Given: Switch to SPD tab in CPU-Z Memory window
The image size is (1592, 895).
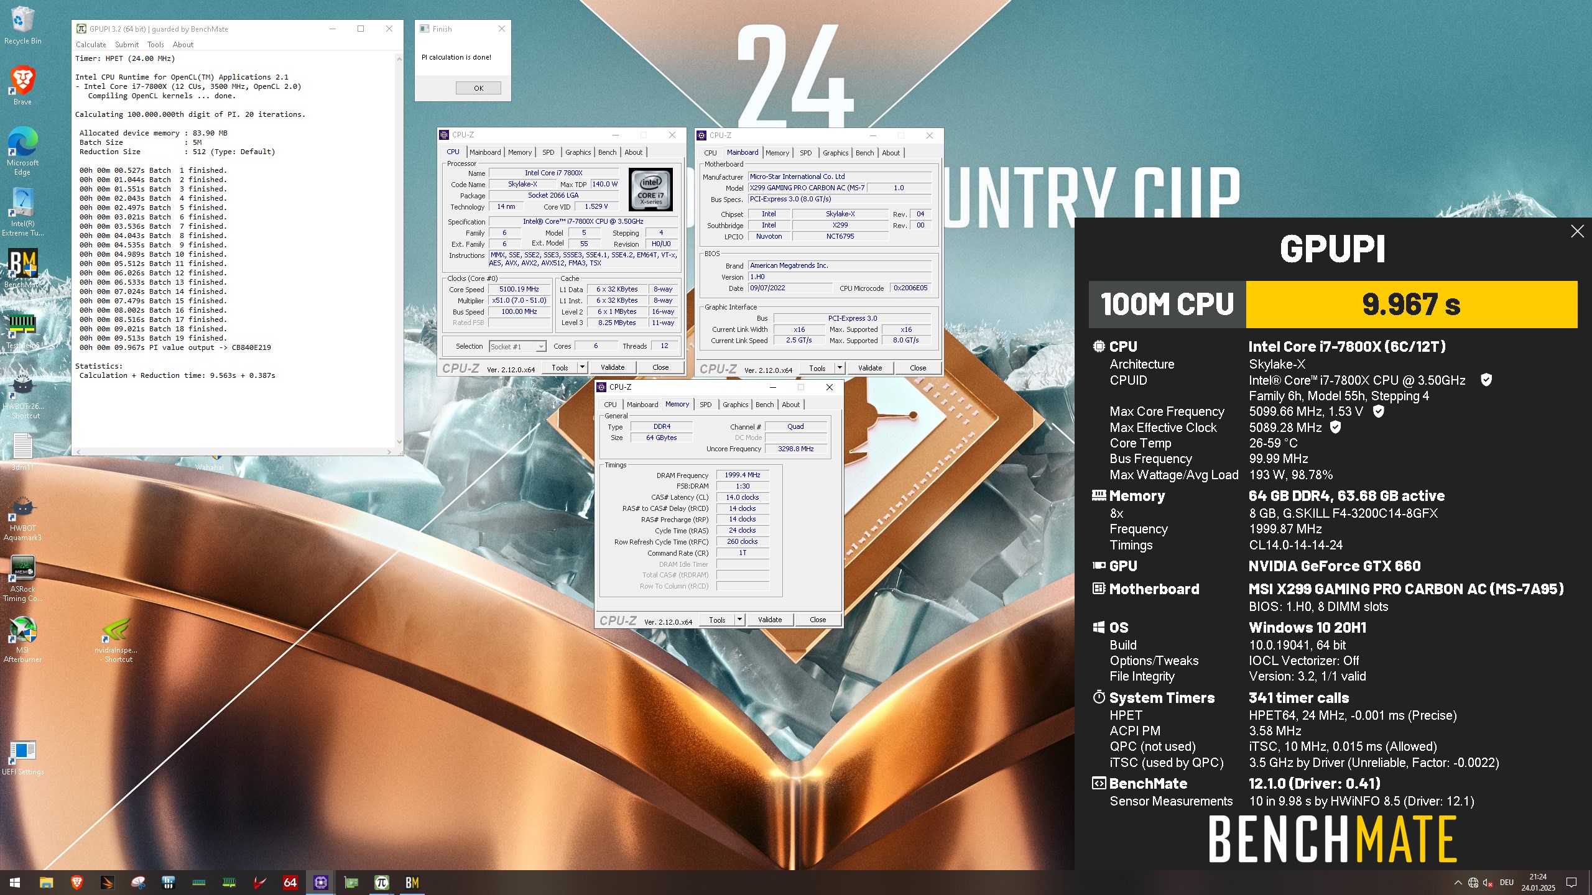Looking at the screenshot, I should (x=705, y=405).
